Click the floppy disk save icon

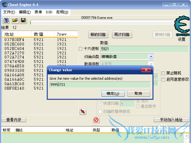pos(23,20)
